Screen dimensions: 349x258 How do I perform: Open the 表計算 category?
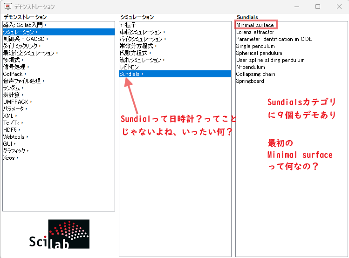[59, 95]
